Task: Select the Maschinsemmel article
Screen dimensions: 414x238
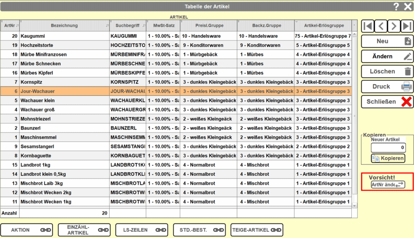Action: click(x=176, y=137)
